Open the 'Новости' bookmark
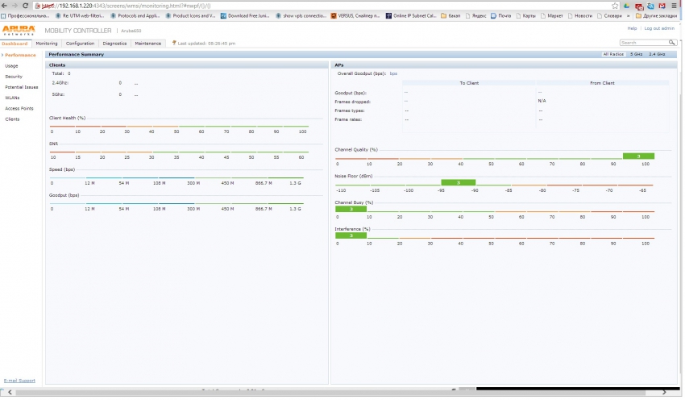 (581, 16)
